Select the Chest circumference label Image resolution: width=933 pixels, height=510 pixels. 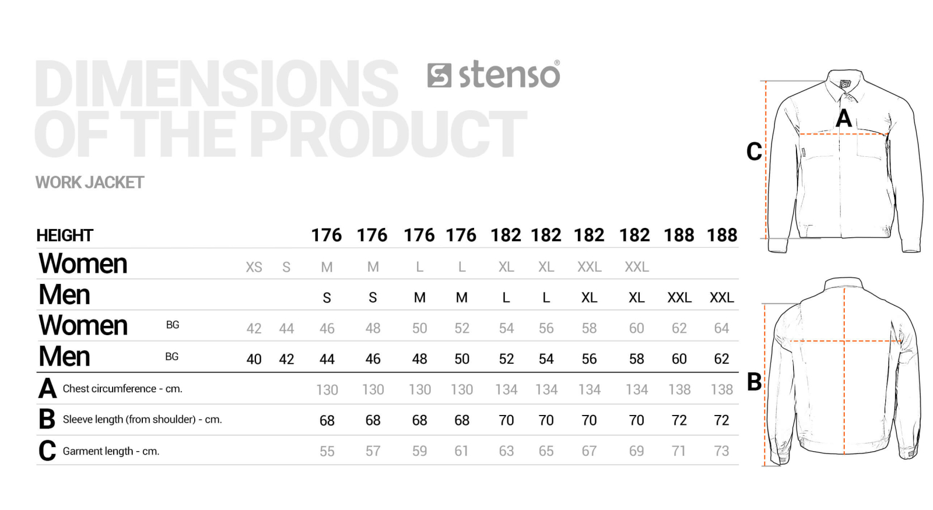click(x=122, y=389)
